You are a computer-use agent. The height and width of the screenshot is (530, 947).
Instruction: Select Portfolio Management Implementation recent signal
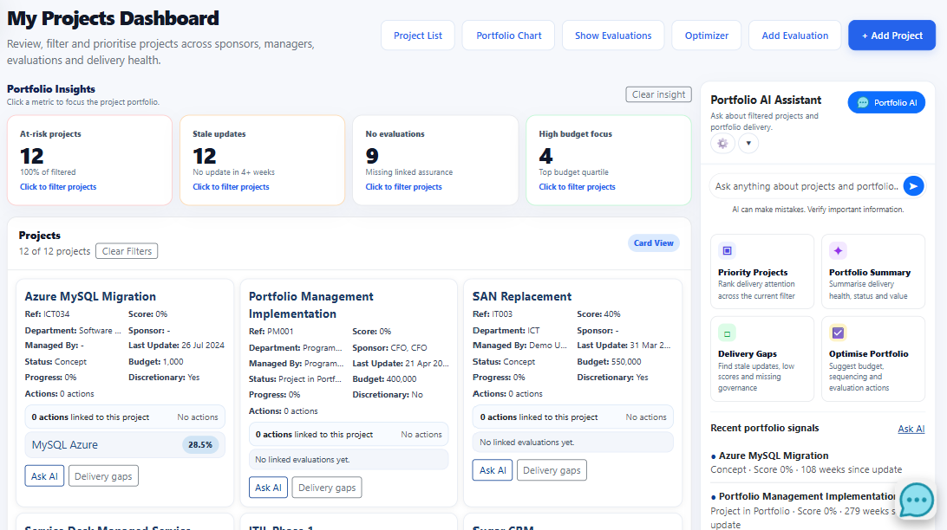[x=807, y=496]
